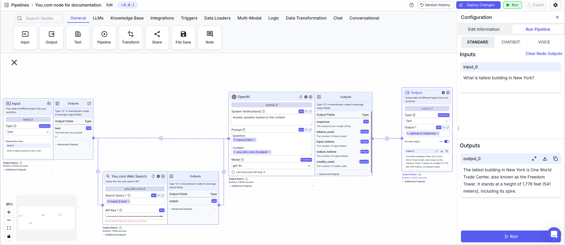Check Use Personal API Key in OpenAI node
The height and width of the screenshot is (245, 565).
[x=233, y=172]
